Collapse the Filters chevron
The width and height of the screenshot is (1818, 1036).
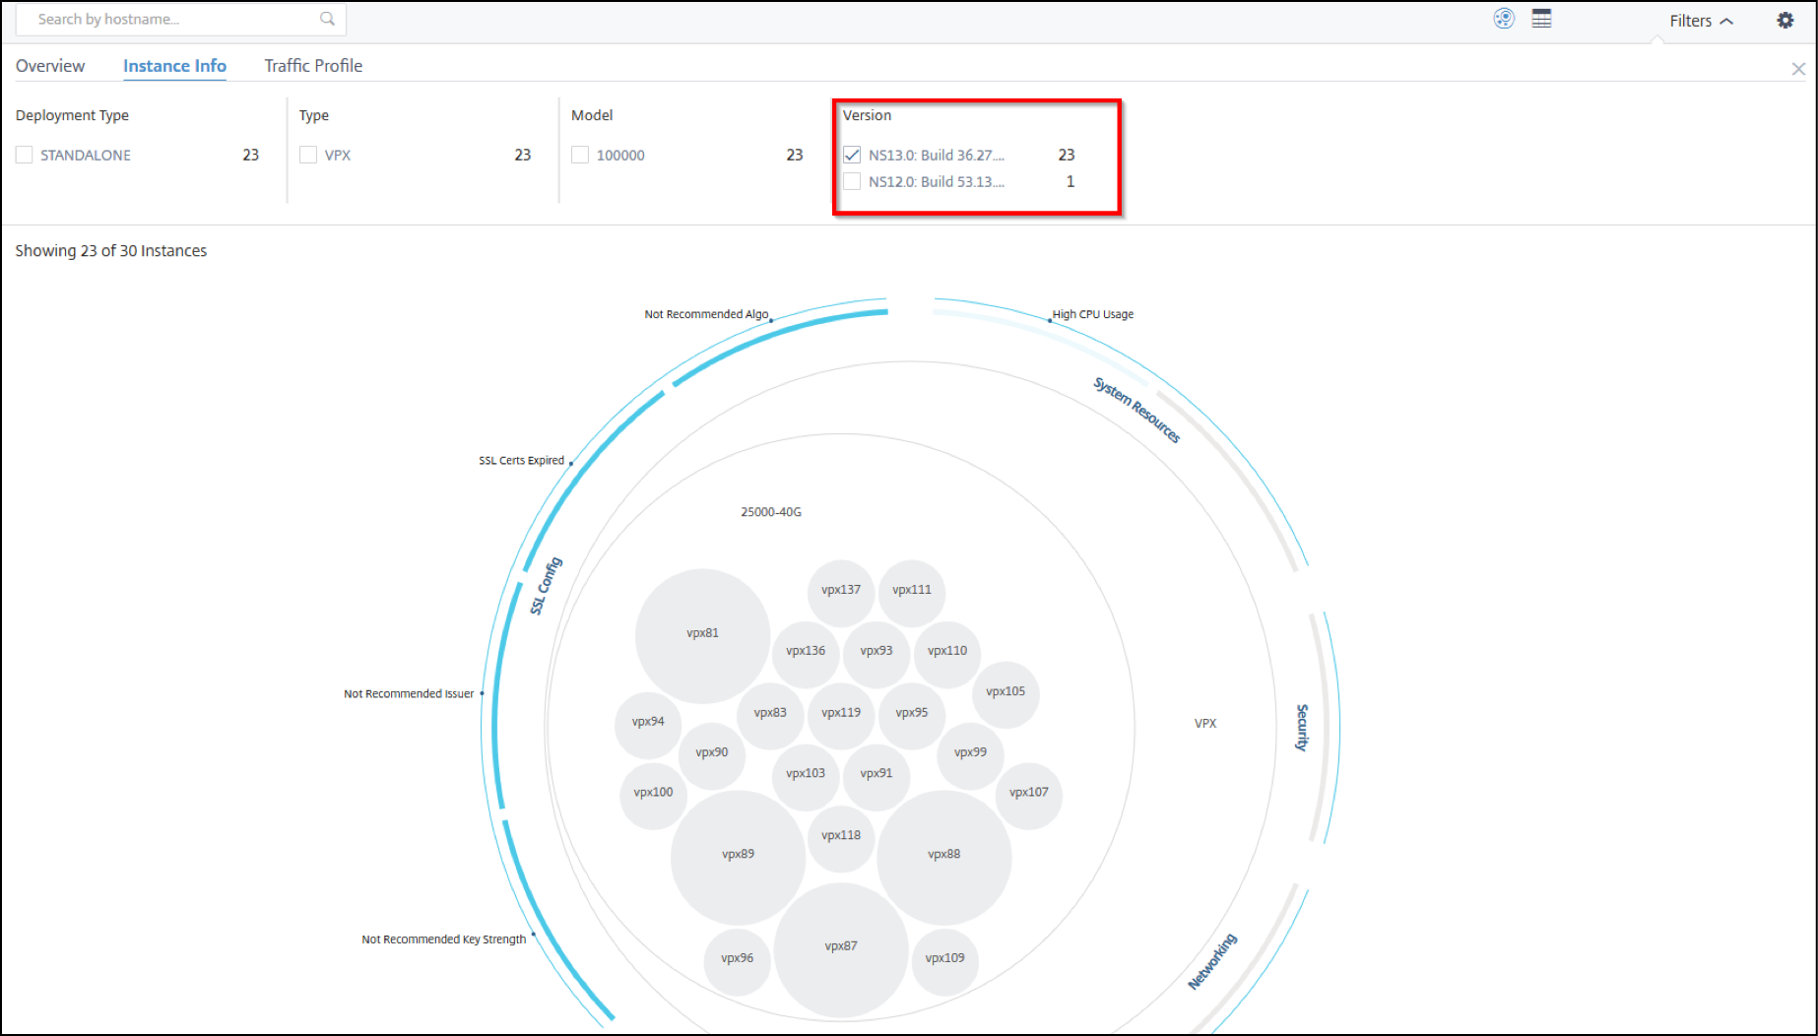click(x=1726, y=21)
